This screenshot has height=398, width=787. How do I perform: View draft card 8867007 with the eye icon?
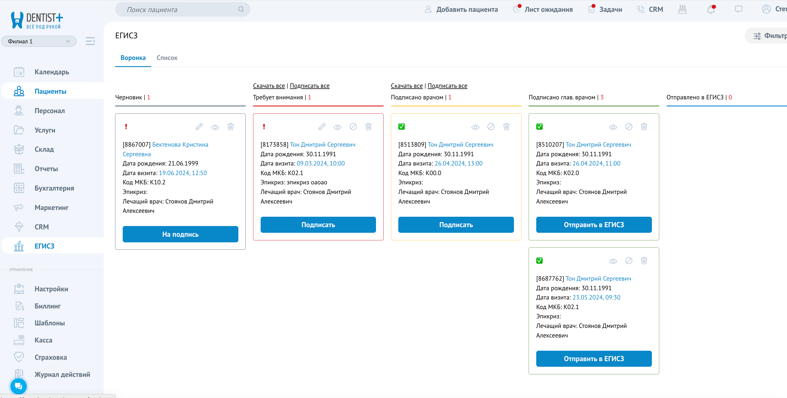215,127
